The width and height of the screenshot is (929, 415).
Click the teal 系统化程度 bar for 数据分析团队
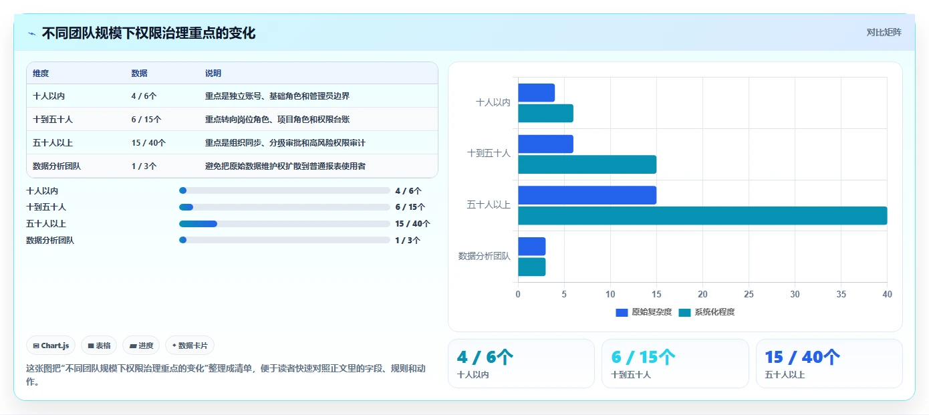tap(532, 267)
